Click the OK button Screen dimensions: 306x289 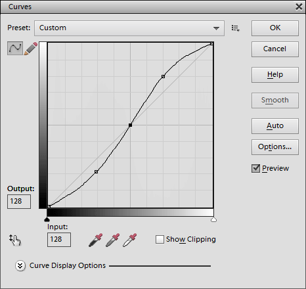[275, 28]
